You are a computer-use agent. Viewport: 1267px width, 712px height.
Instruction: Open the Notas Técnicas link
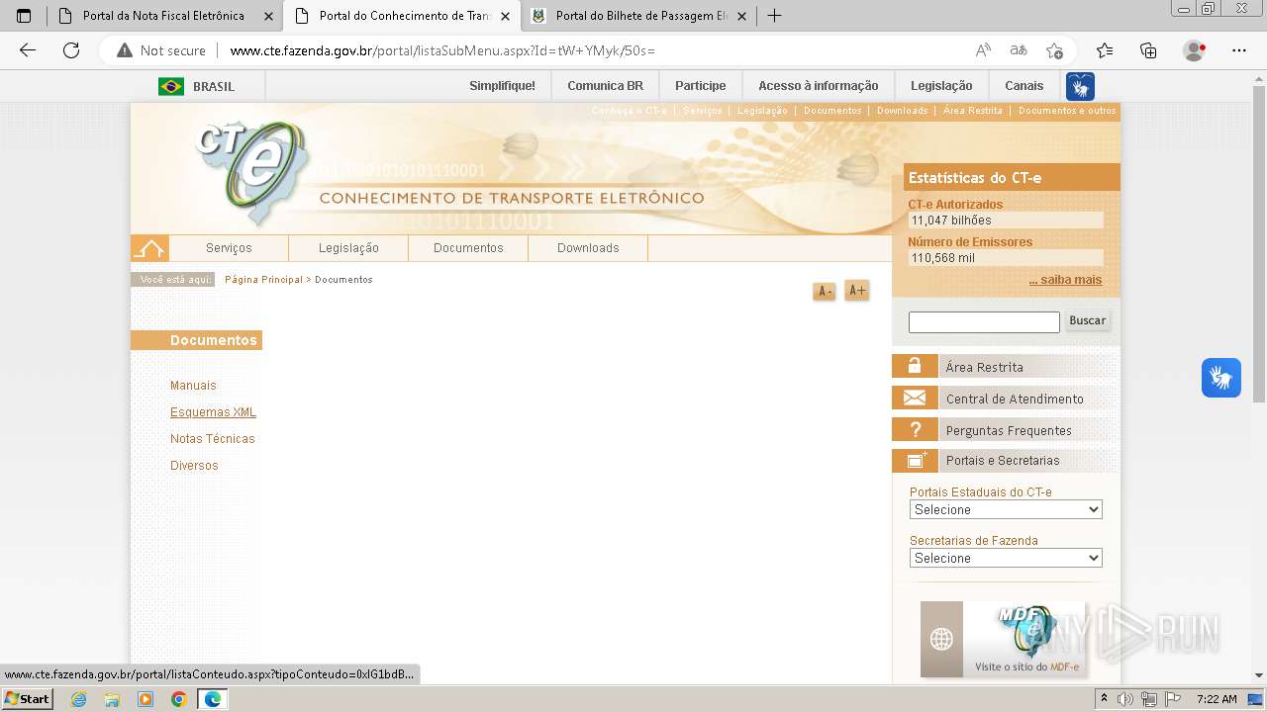point(213,439)
